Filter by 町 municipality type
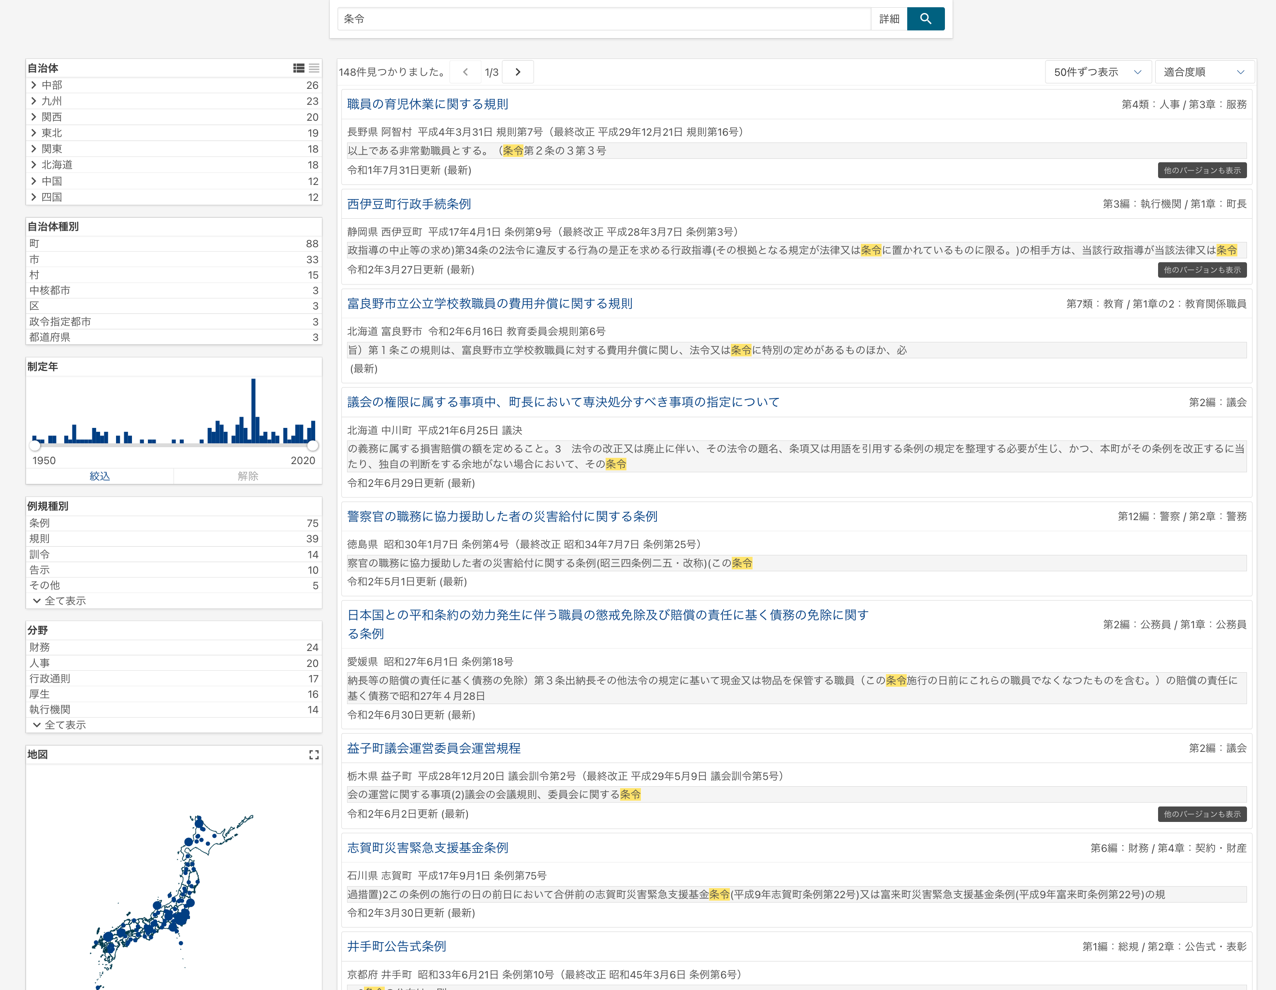Screen dimensions: 1276x990 tap(174, 243)
